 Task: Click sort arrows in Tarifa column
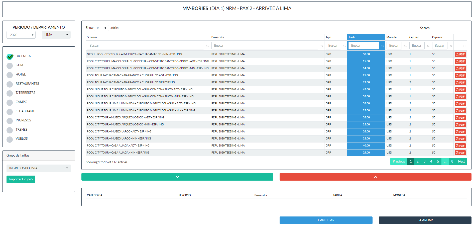pyautogui.click(x=382, y=46)
